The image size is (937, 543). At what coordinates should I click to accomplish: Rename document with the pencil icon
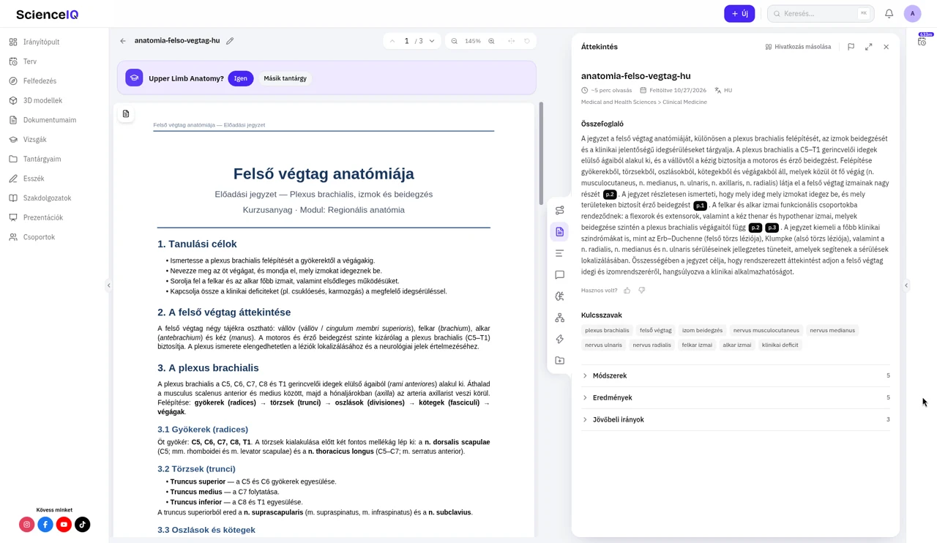(230, 41)
